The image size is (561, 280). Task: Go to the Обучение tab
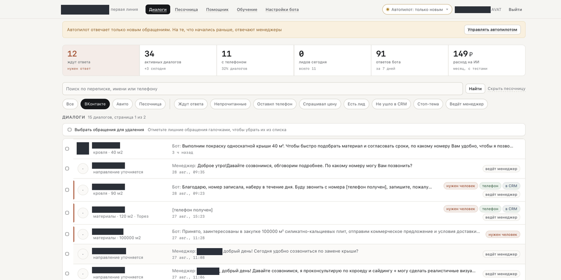coord(247,9)
